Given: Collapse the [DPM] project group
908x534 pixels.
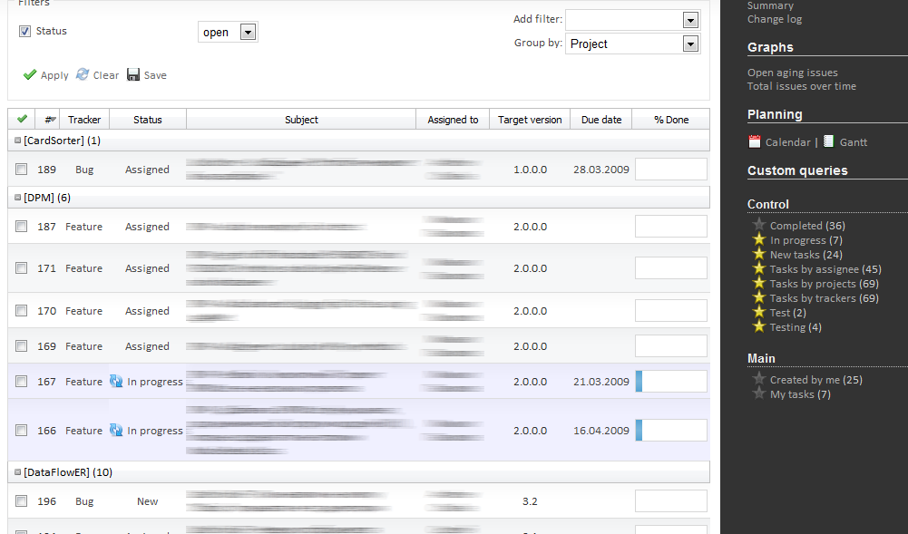Looking at the screenshot, I should (x=17, y=198).
